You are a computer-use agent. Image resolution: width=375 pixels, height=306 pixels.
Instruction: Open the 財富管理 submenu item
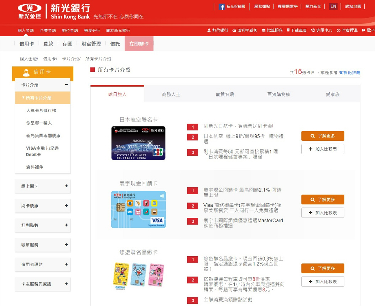pos(91,44)
